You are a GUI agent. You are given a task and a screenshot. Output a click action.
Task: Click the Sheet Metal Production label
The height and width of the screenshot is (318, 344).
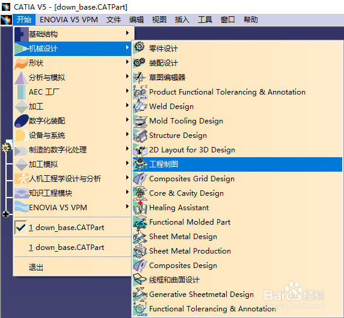tap(190, 251)
